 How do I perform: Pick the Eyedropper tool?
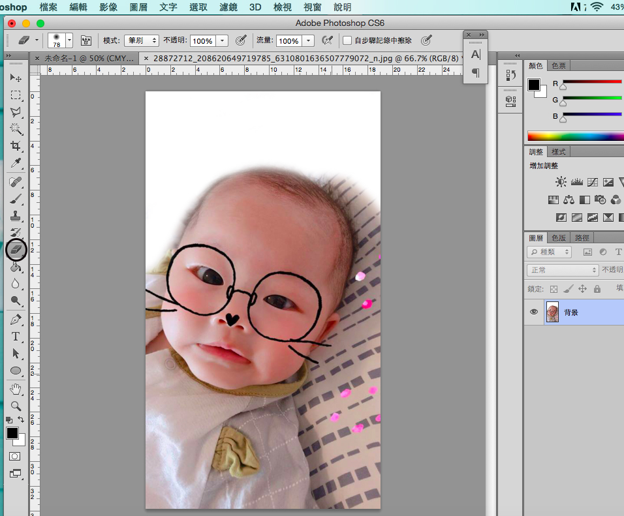coord(16,163)
